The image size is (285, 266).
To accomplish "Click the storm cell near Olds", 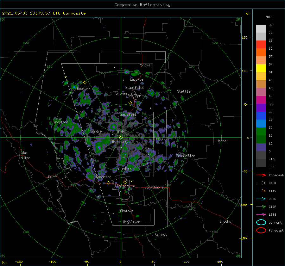I will pyautogui.click(x=114, y=127).
